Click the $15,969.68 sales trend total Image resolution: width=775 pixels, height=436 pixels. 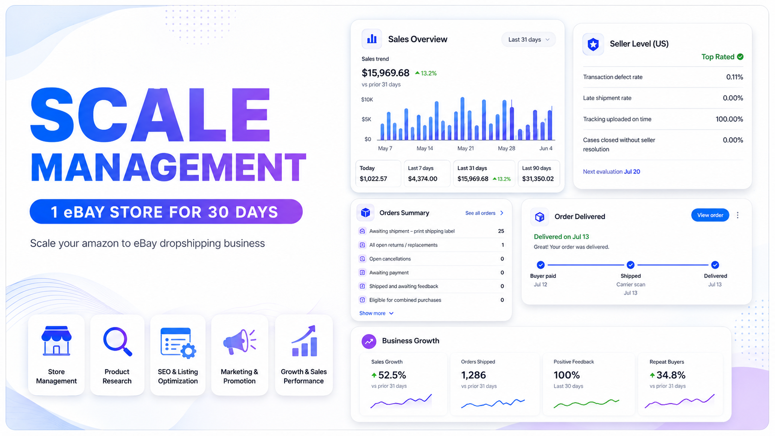[x=386, y=73]
